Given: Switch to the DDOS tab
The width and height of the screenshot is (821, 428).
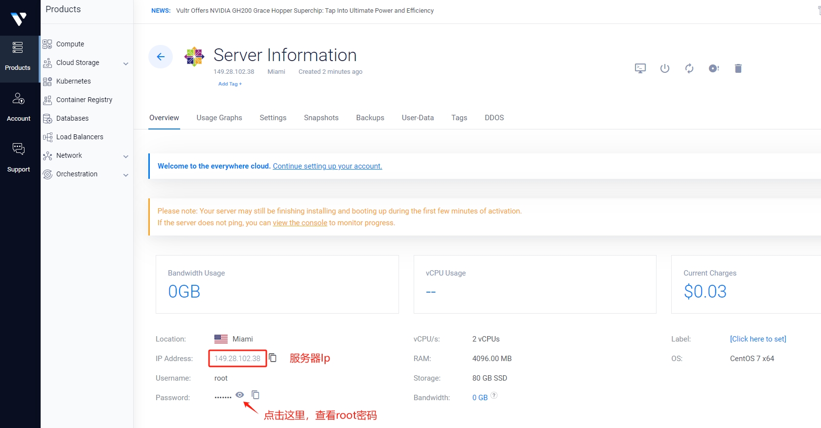Looking at the screenshot, I should 494,118.
